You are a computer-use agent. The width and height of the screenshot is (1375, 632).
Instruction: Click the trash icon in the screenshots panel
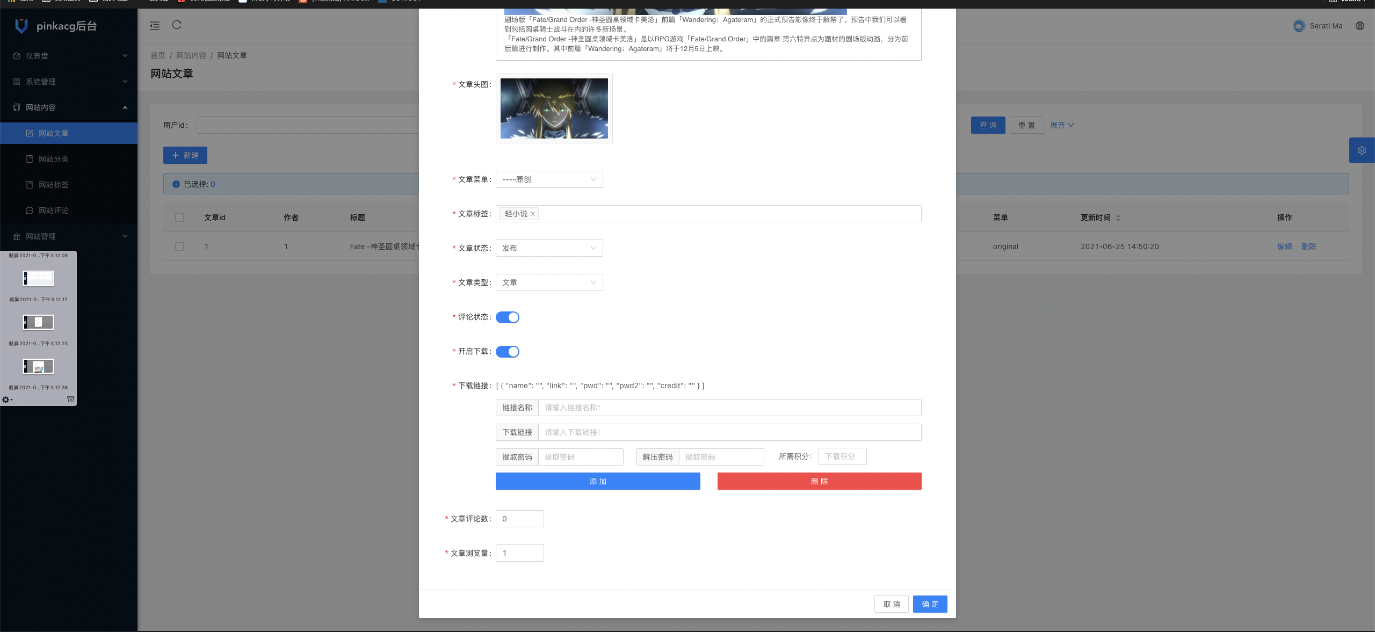point(70,399)
